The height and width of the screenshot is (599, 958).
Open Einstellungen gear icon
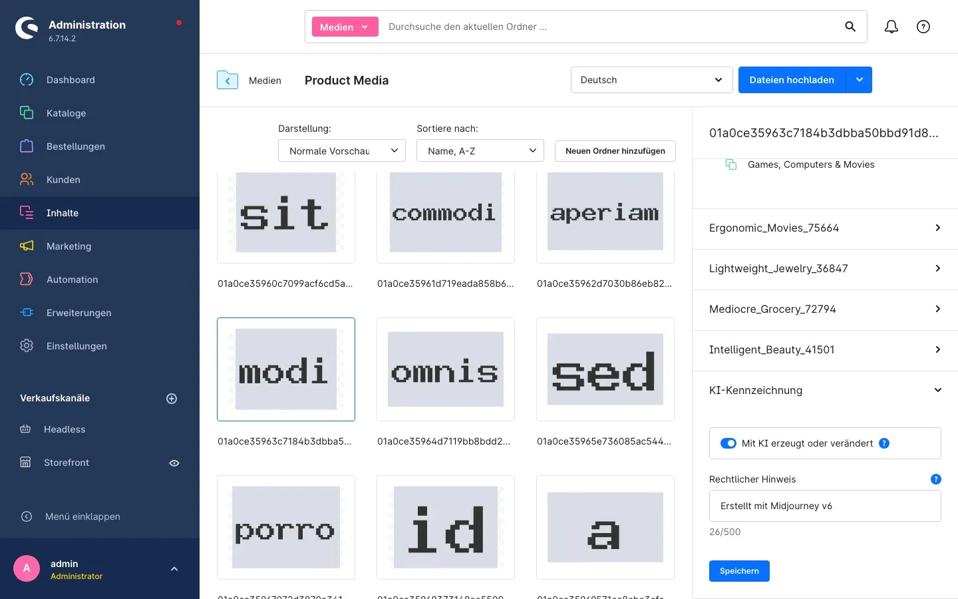27,346
